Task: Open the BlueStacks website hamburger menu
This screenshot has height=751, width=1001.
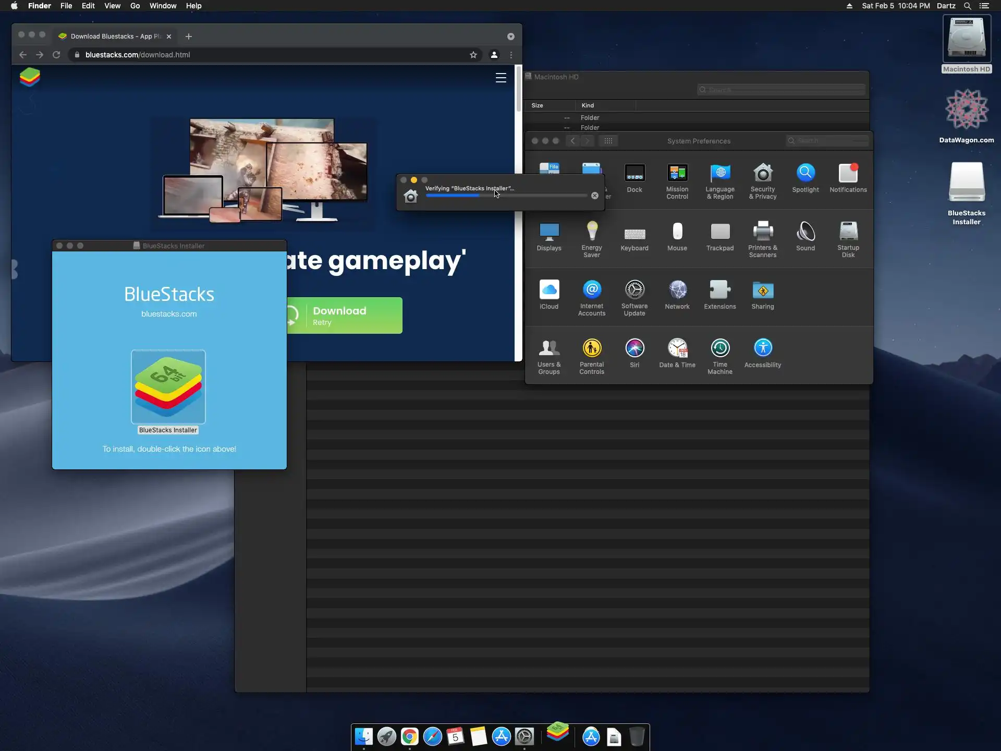Action: pos(500,78)
